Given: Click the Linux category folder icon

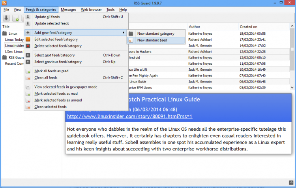Looking at the screenshot, I should [x=4, y=34].
